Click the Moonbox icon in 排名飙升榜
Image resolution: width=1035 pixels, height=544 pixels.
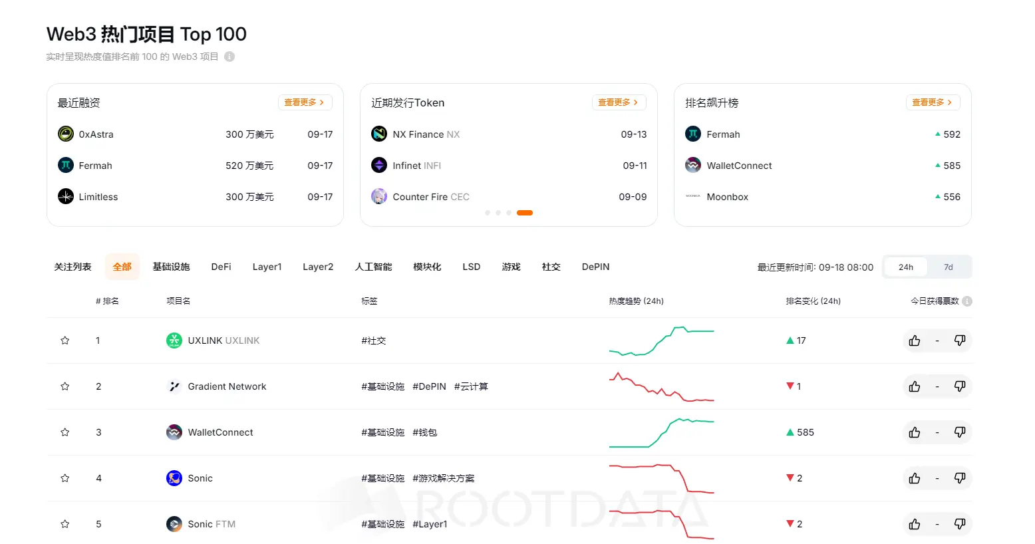tap(692, 196)
